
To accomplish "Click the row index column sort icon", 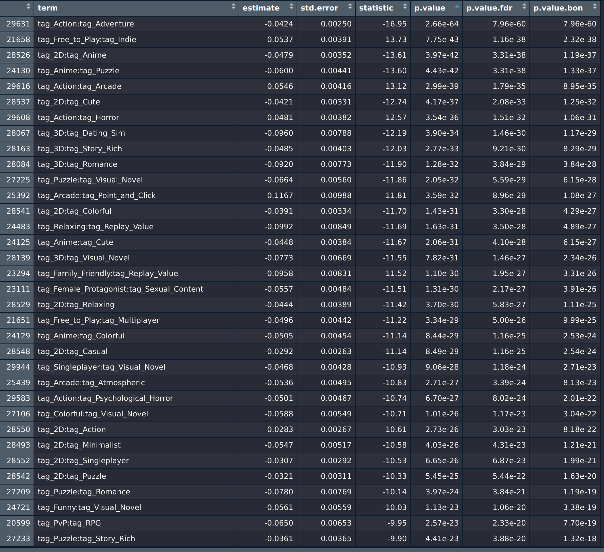I will [x=28, y=6].
